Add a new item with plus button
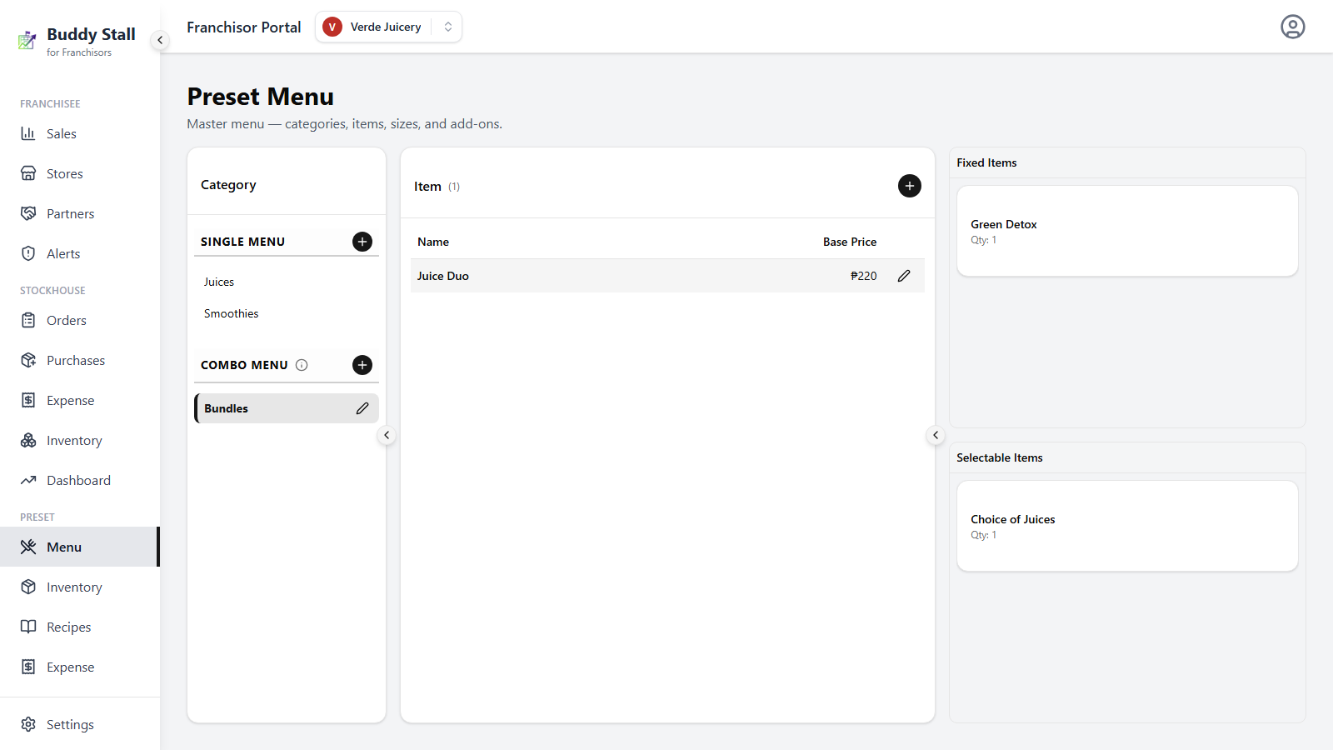This screenshot has height=750, width=1333. 910,186
